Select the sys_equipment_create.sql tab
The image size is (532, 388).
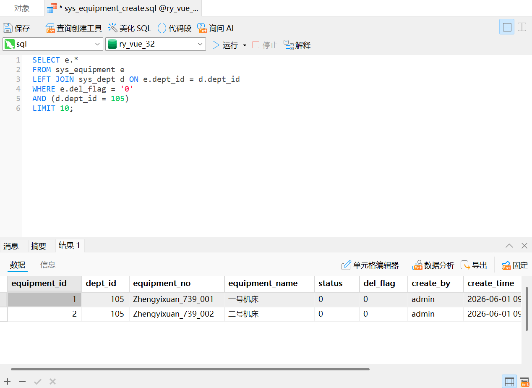coord(123,8)
